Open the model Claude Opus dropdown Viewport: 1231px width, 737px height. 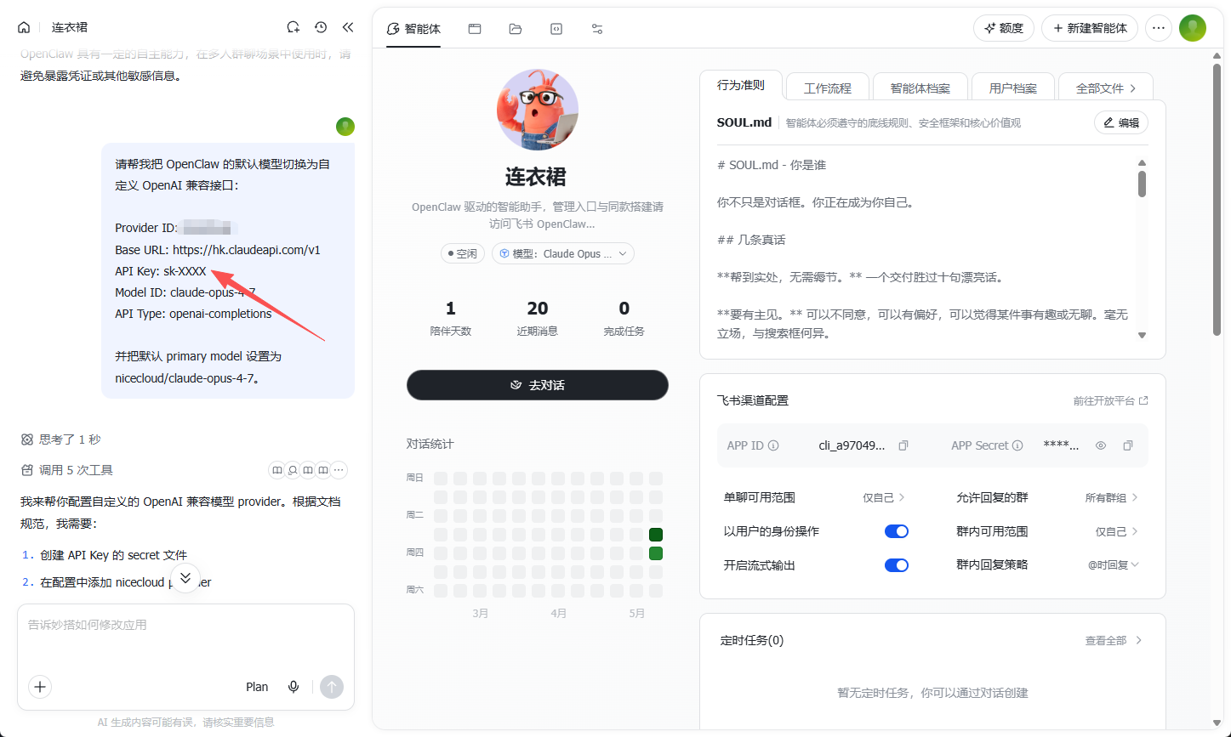point(563,253)
